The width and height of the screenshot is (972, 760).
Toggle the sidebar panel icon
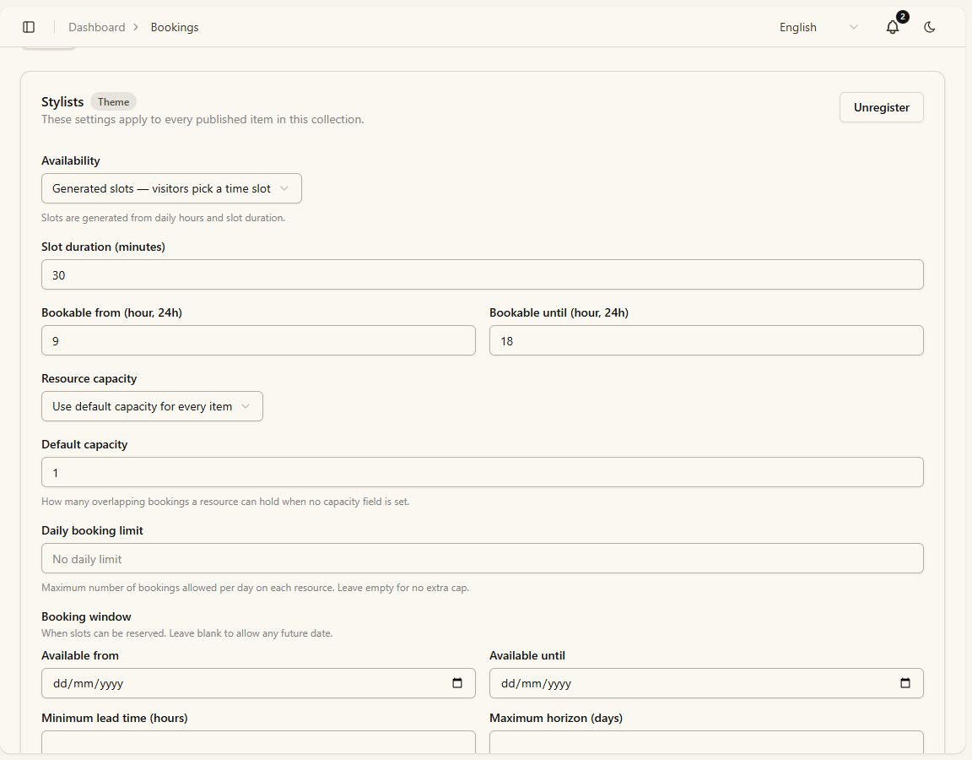click(x=29, y=27)
